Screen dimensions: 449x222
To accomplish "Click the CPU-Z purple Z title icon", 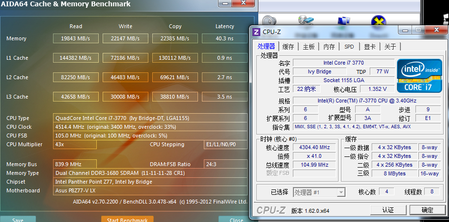I will (x=256, y=32).
